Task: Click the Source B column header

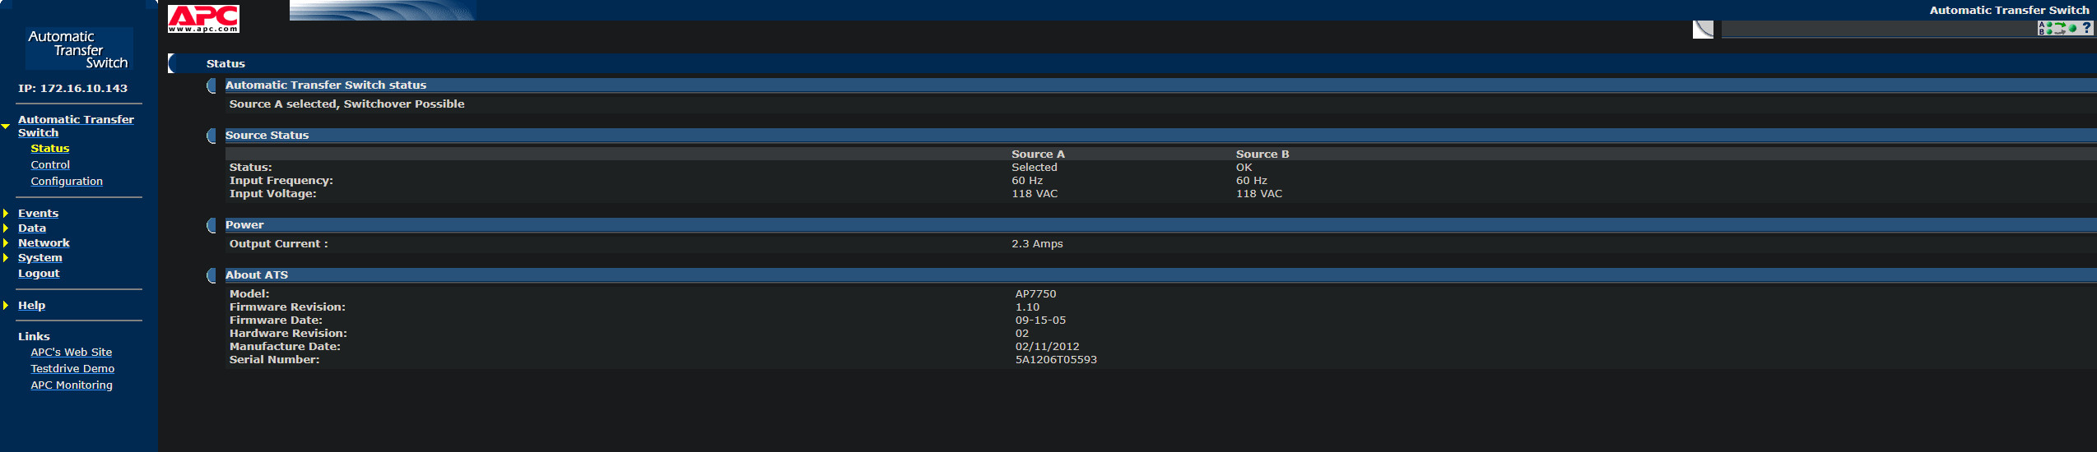Action: tap(1262, 155)
